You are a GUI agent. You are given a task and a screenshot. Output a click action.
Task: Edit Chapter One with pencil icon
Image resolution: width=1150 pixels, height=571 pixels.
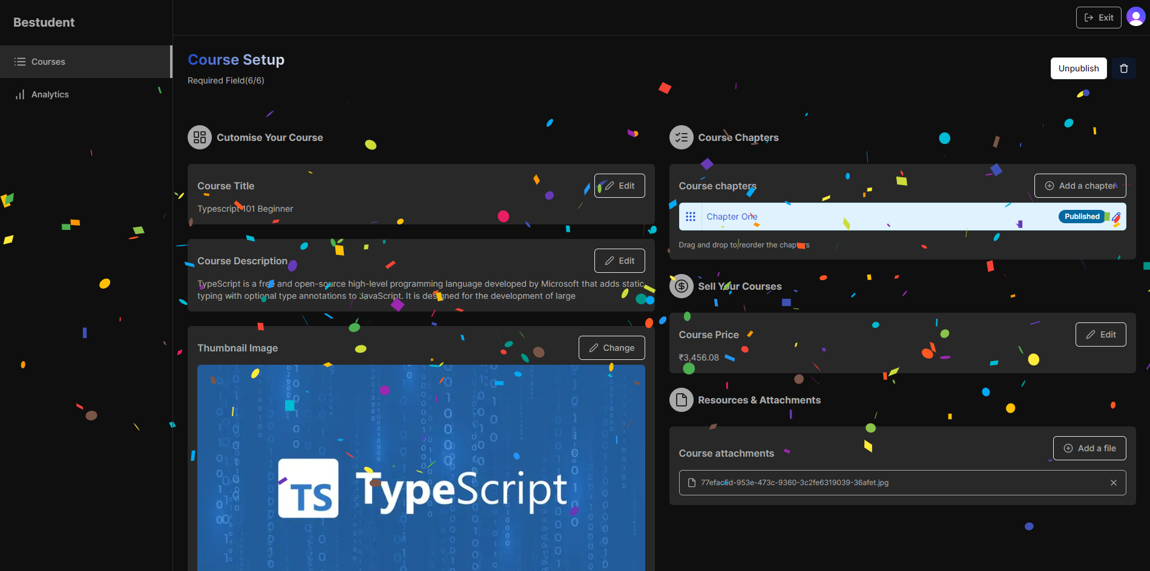coord(1116,217)
